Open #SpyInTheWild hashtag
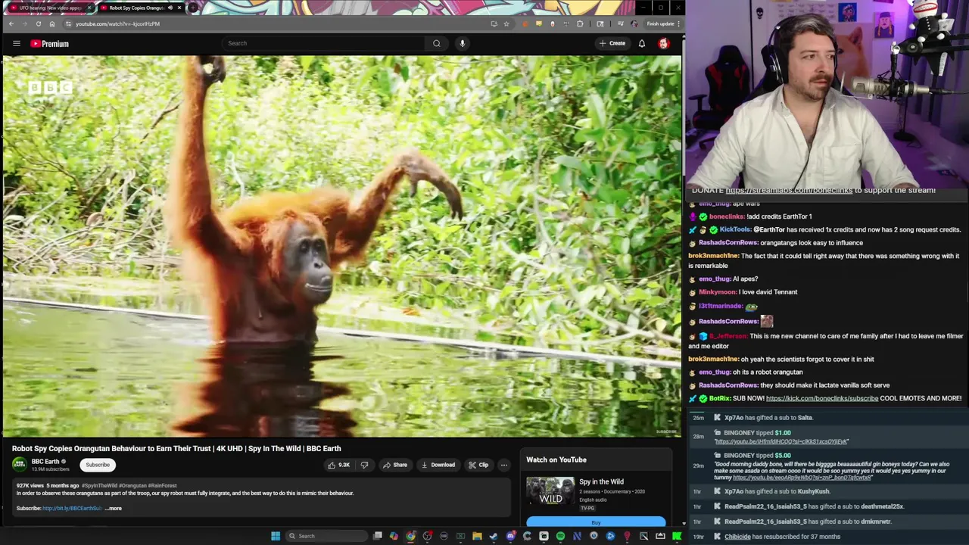Image resolution: width=969 pixels, height=545 pixels. (99, 486)
